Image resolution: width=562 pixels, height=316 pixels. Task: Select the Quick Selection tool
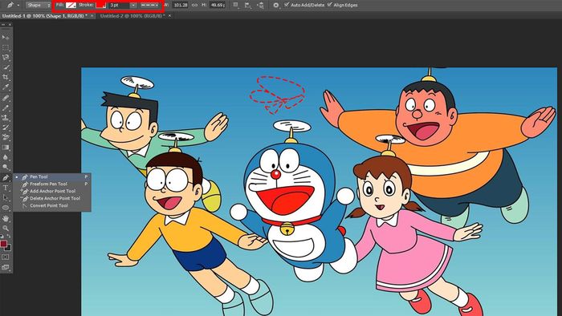(x=6, y=67)
